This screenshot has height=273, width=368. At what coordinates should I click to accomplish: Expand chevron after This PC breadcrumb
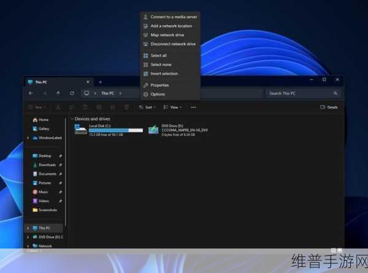[x=120, y=93]
